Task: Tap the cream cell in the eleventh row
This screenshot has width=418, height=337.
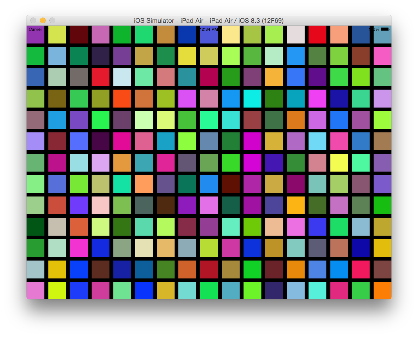Action: click(144, 248)
